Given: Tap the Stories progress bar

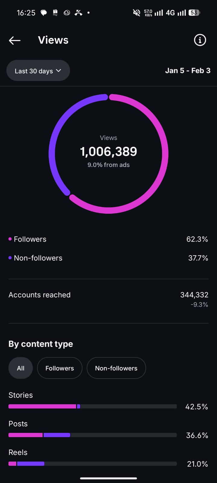Looking at the screenshot, I should click(x=92, y=406).
